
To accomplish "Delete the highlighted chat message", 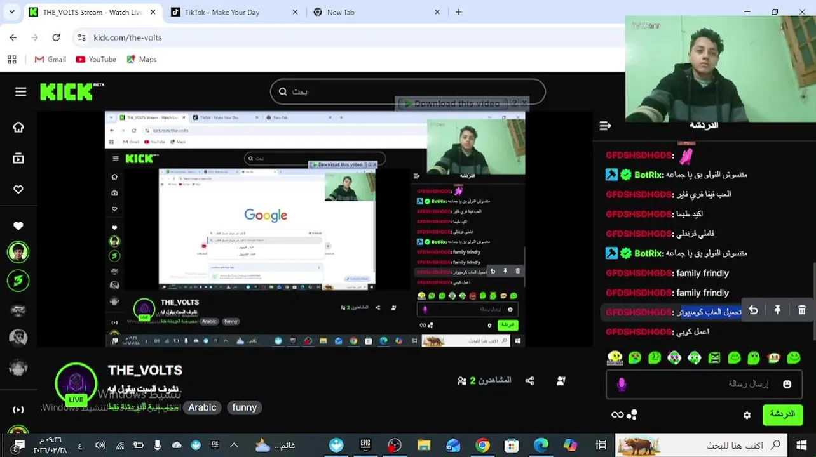I will pos(801,310).
